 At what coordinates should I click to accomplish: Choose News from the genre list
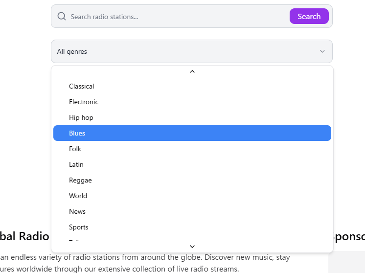click(x=192, y=211)
